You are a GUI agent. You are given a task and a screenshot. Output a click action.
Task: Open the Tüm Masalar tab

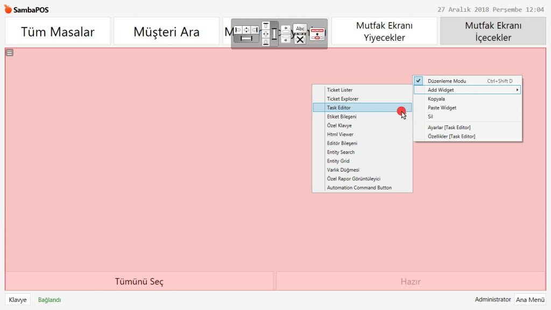click(58, 31)
